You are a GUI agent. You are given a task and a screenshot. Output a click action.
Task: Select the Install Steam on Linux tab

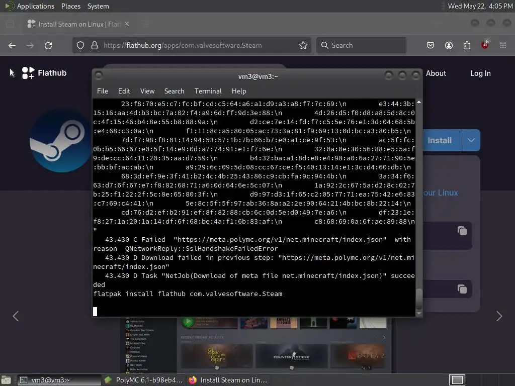78,24
